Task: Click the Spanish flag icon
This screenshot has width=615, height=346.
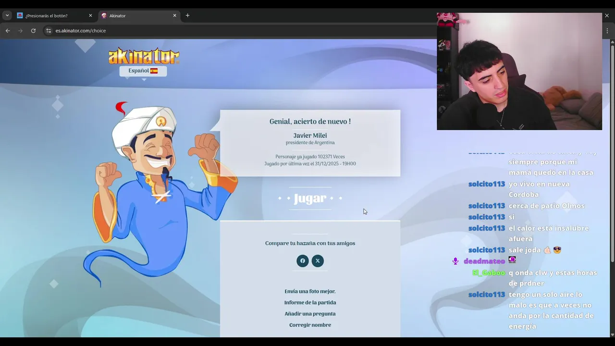Action: [x=154, y=71]
